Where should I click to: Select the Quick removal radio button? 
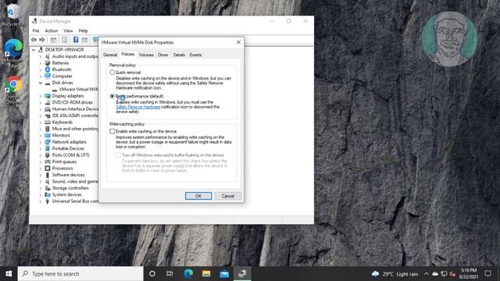(112, 73)
